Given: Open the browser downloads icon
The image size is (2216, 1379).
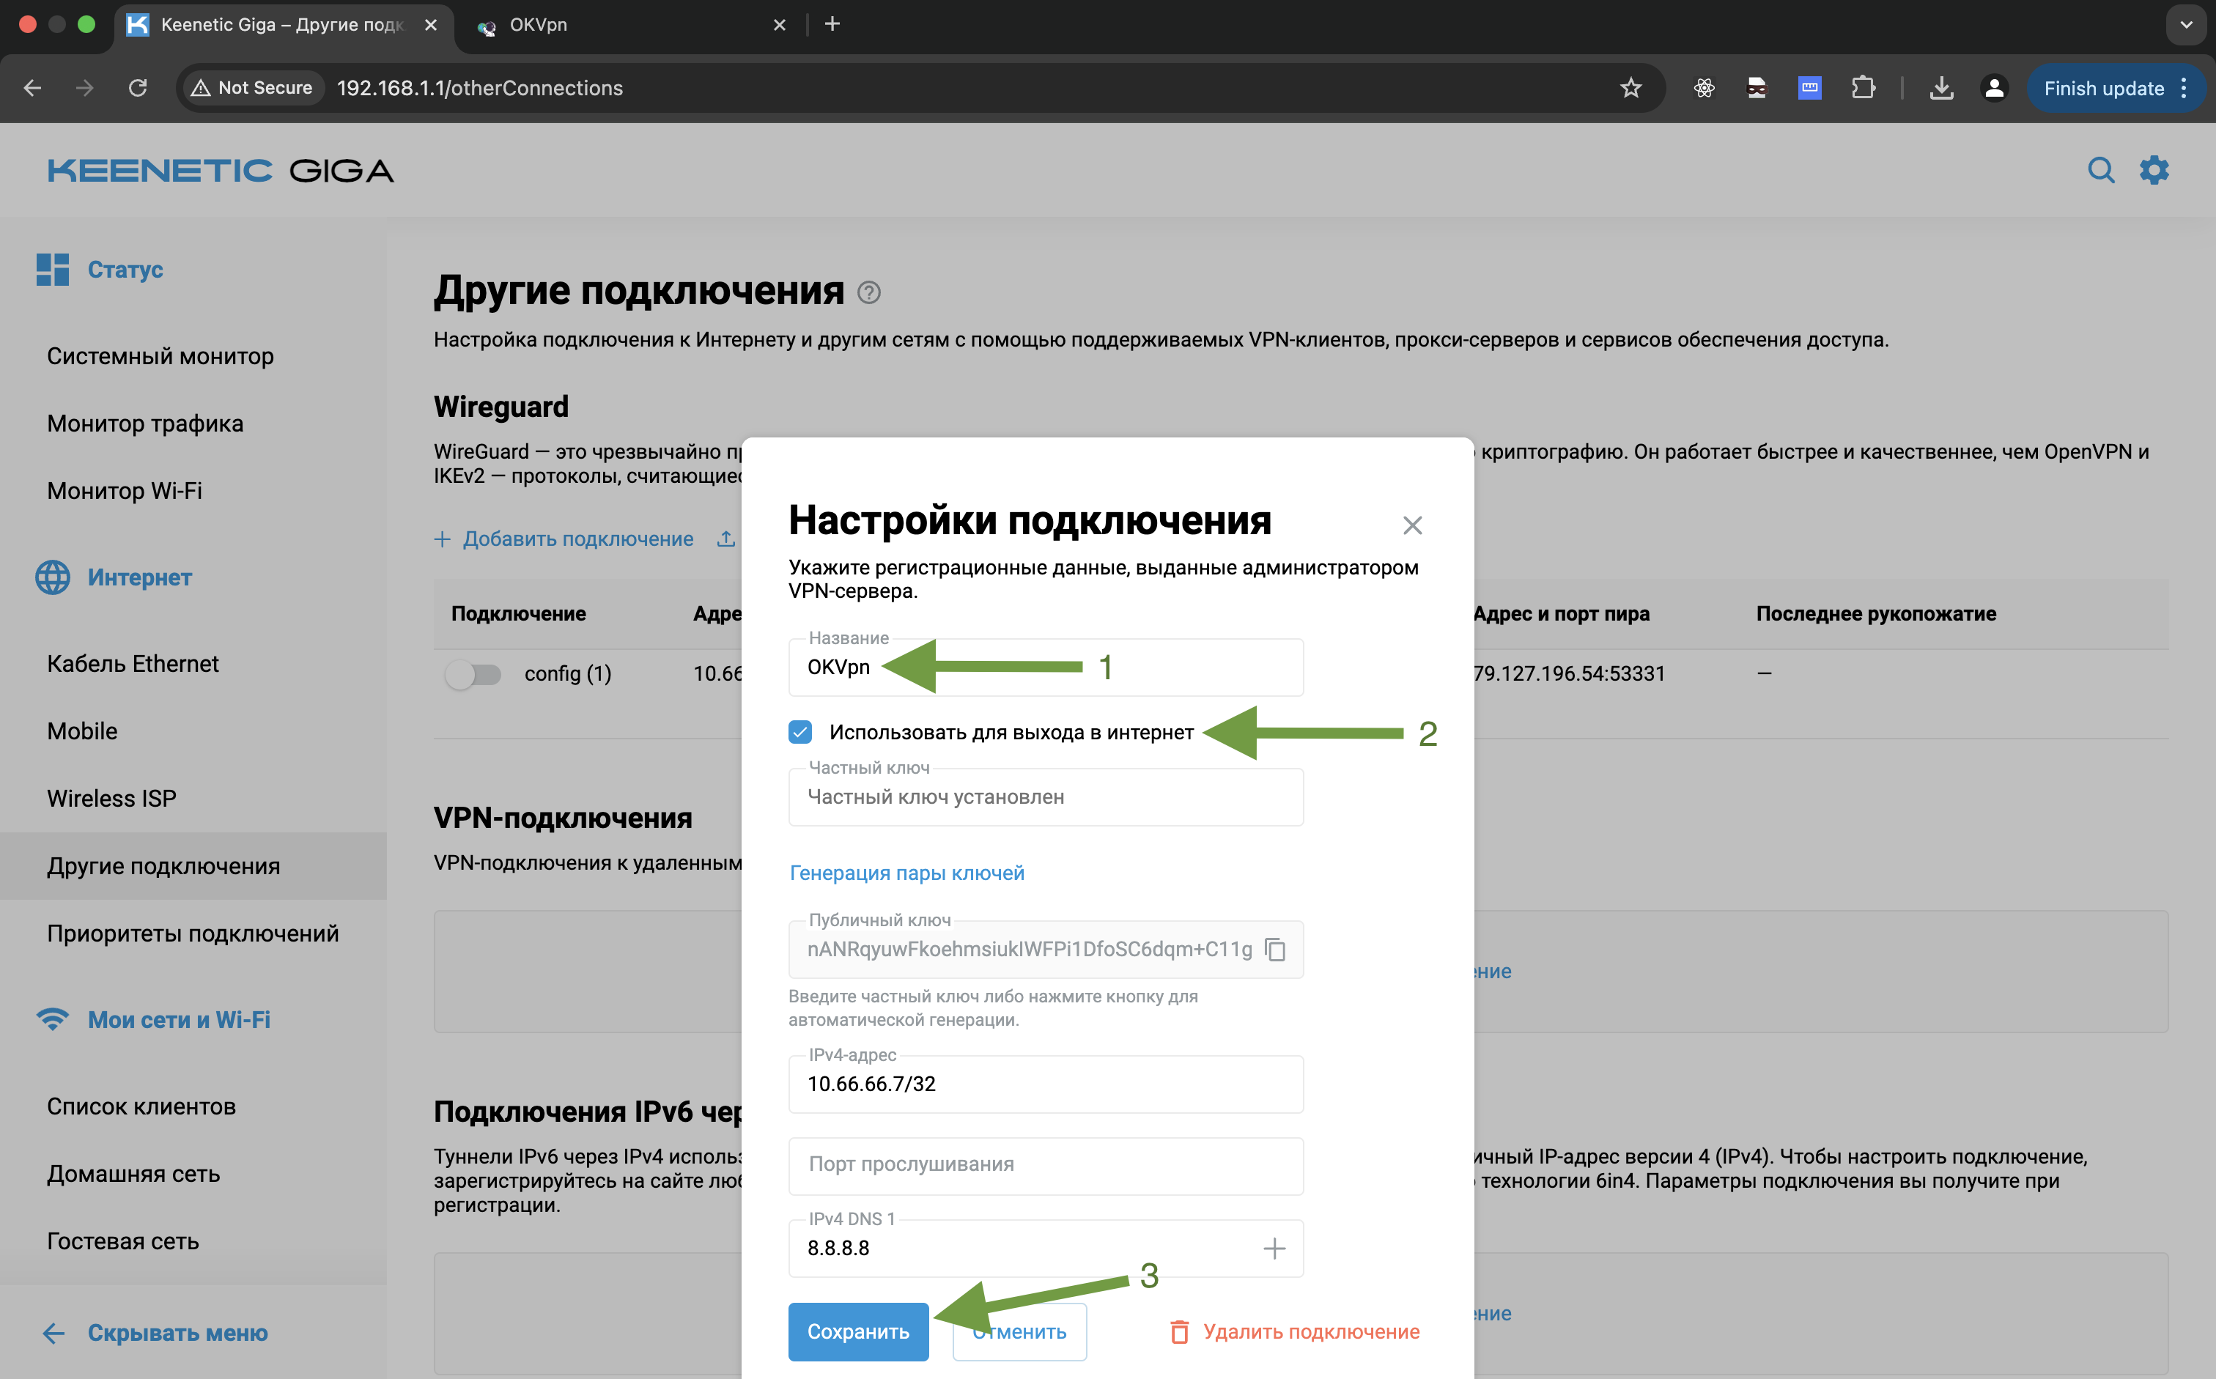Looking at the screenshot, I should coord(1941,87).
